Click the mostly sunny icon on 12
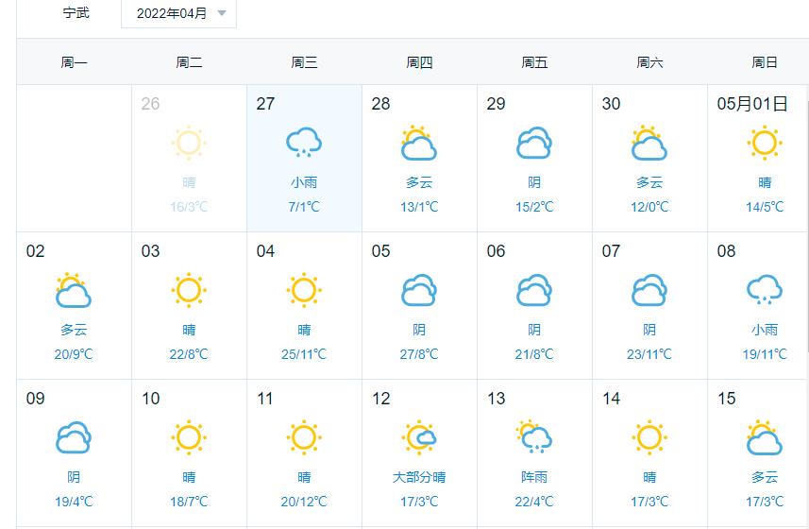This screenshot has height=529, width=809. click(x=419, y=437)
